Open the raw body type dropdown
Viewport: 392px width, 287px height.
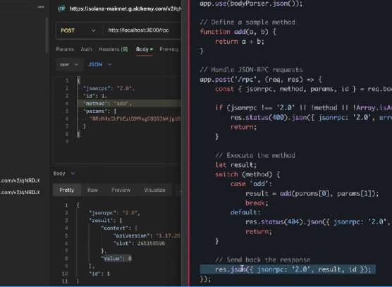tap(69, 64)
